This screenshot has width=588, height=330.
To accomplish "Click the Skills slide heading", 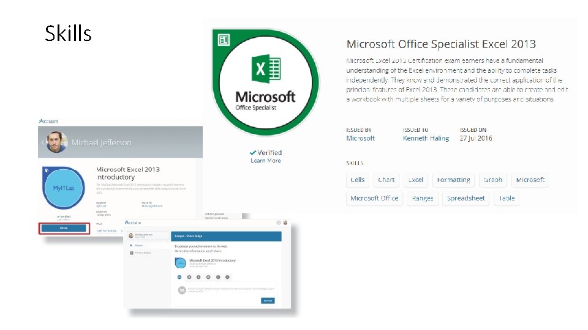I will click(68, 33).
